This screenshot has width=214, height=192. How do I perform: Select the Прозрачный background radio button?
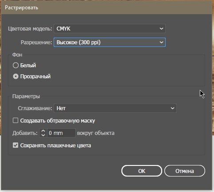tap(16, 77)
